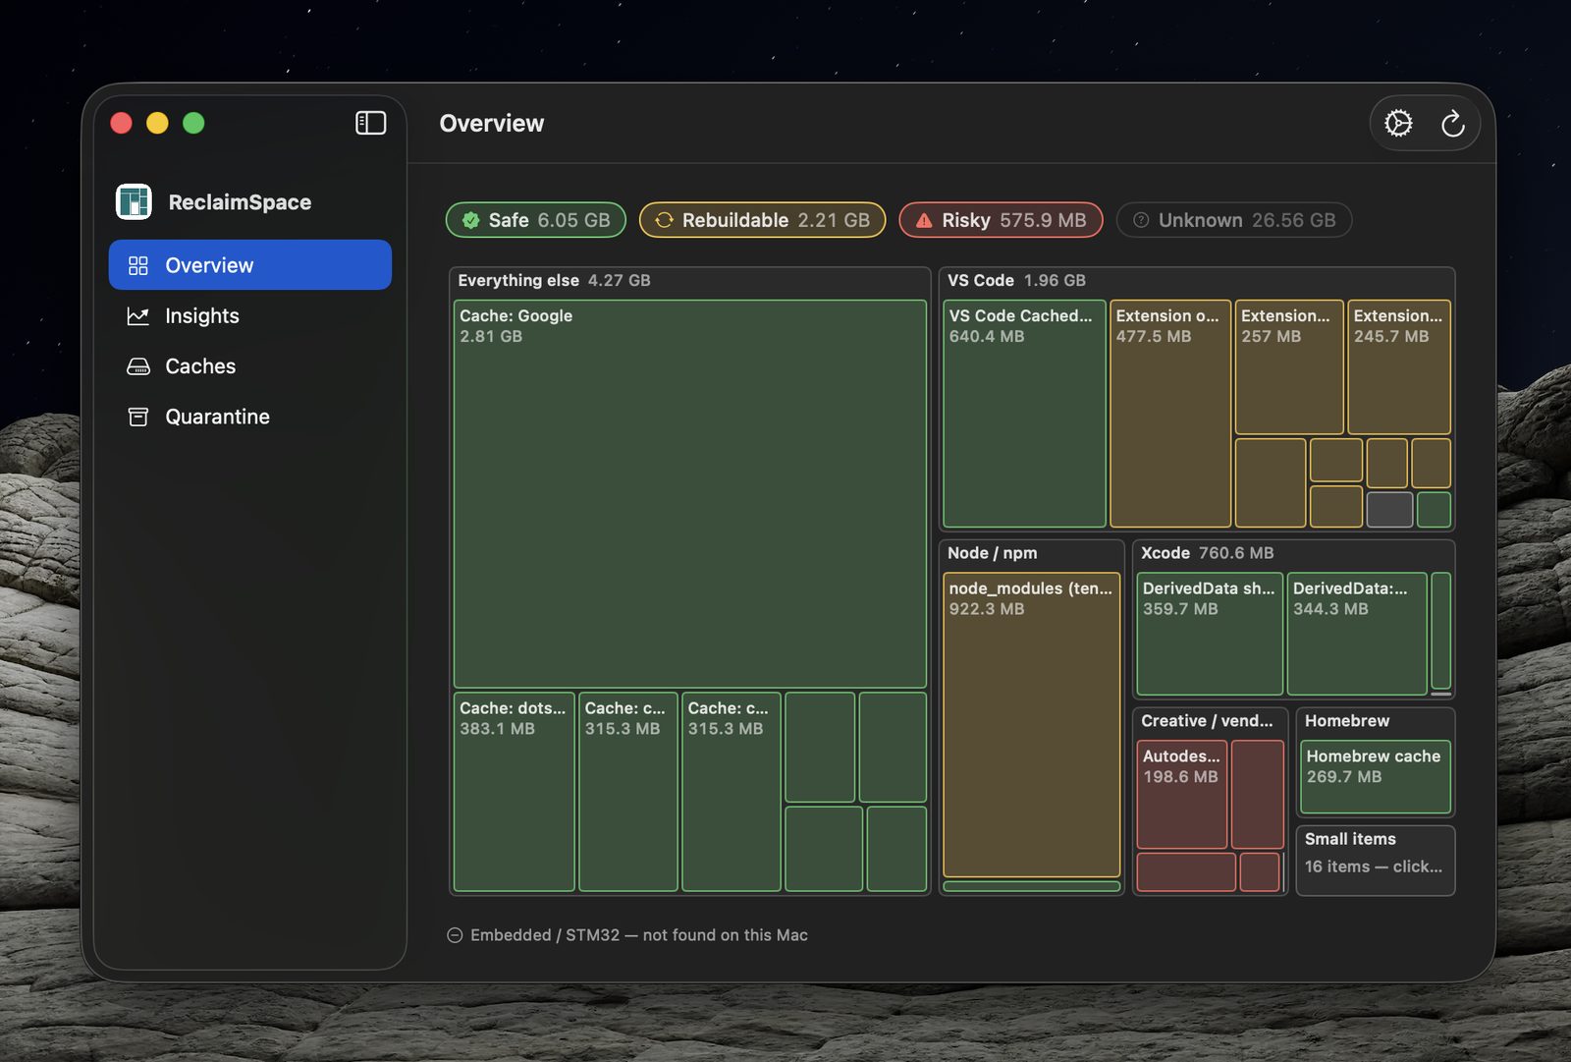Select the Overview sidebar item label
The image size is (1571, 1062).
point(209,265)
